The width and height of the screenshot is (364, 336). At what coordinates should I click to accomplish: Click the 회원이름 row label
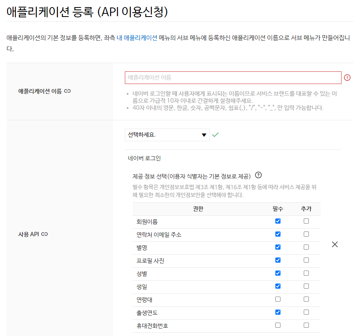147,222
